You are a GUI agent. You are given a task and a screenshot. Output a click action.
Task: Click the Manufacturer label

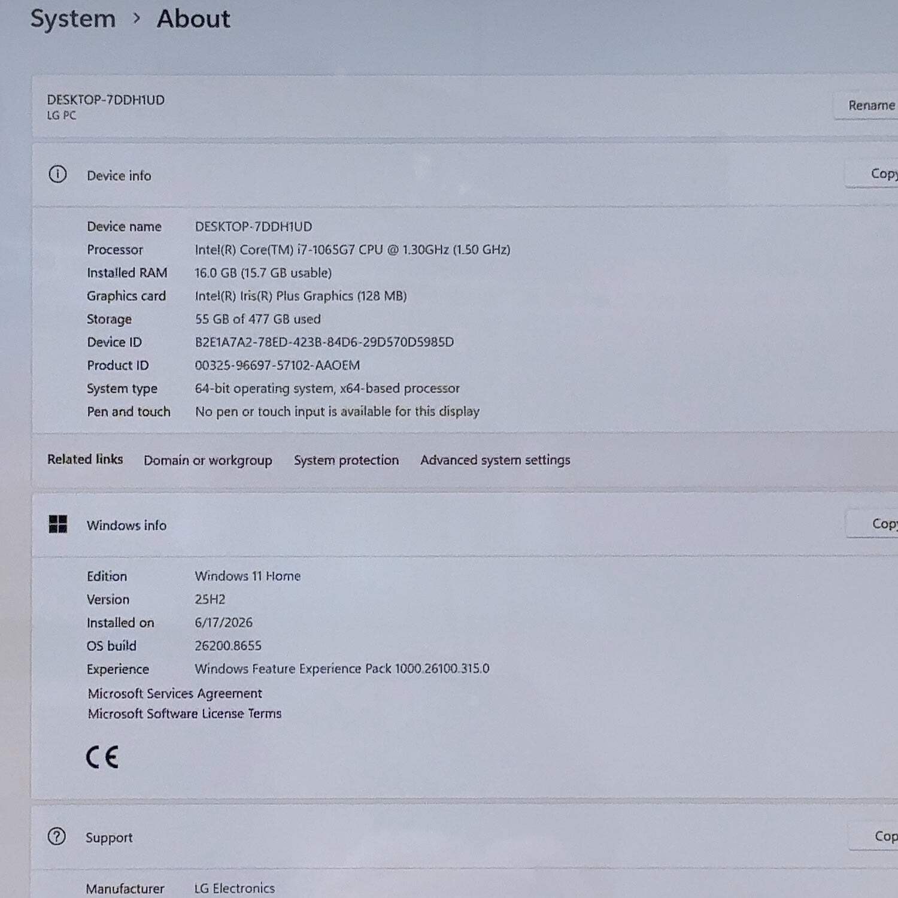pos(125,888)
